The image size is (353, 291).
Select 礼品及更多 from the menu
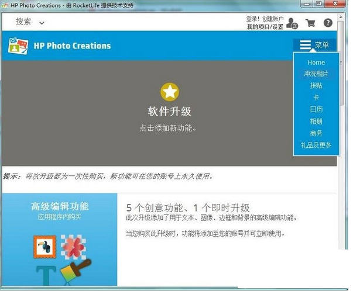316,145
